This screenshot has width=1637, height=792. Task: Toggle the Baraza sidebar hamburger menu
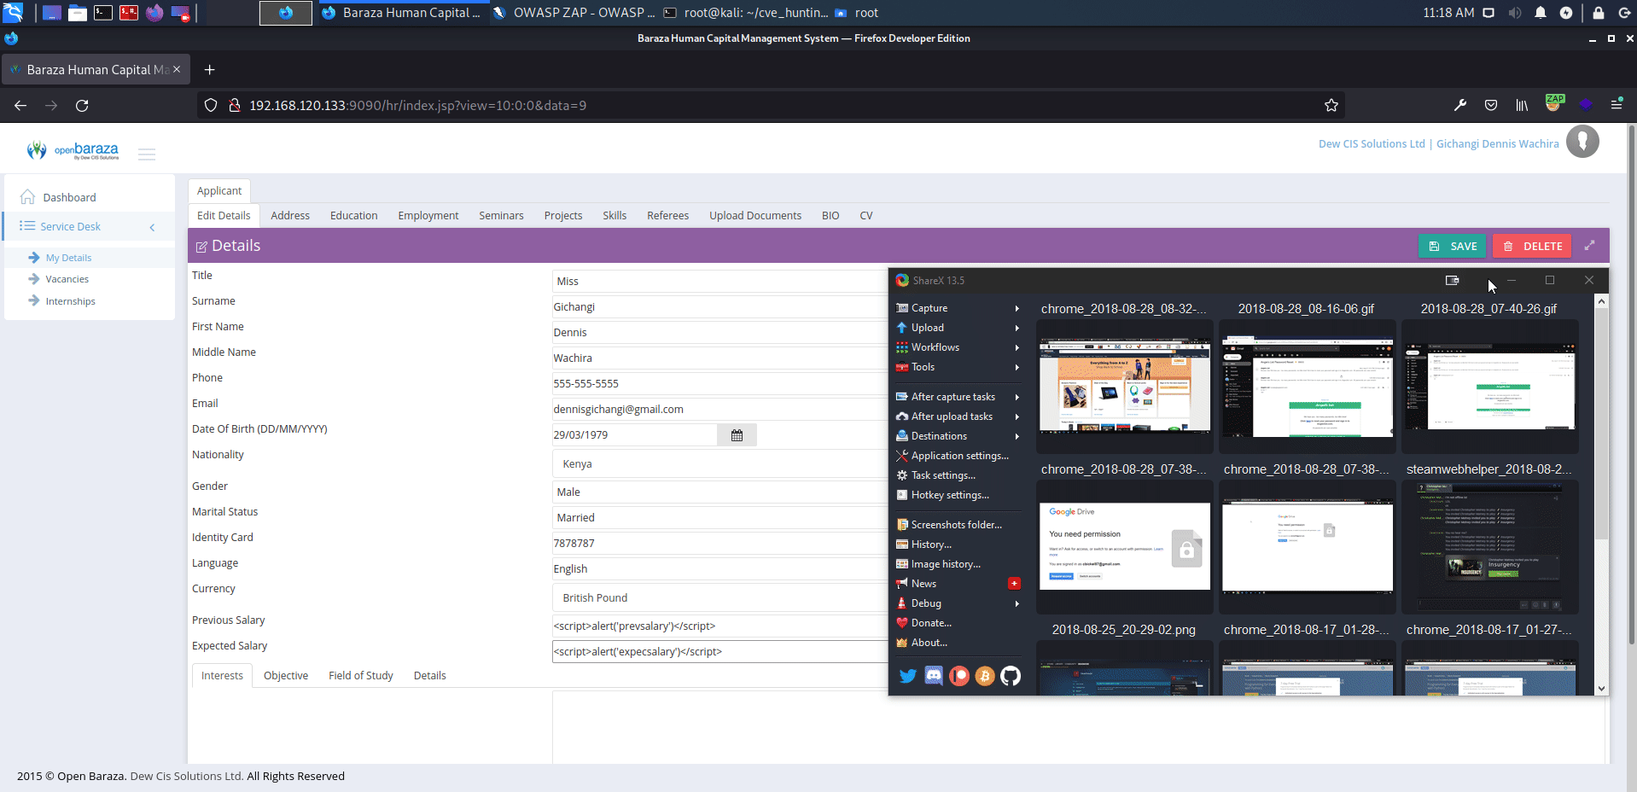(x=147, y=154)
